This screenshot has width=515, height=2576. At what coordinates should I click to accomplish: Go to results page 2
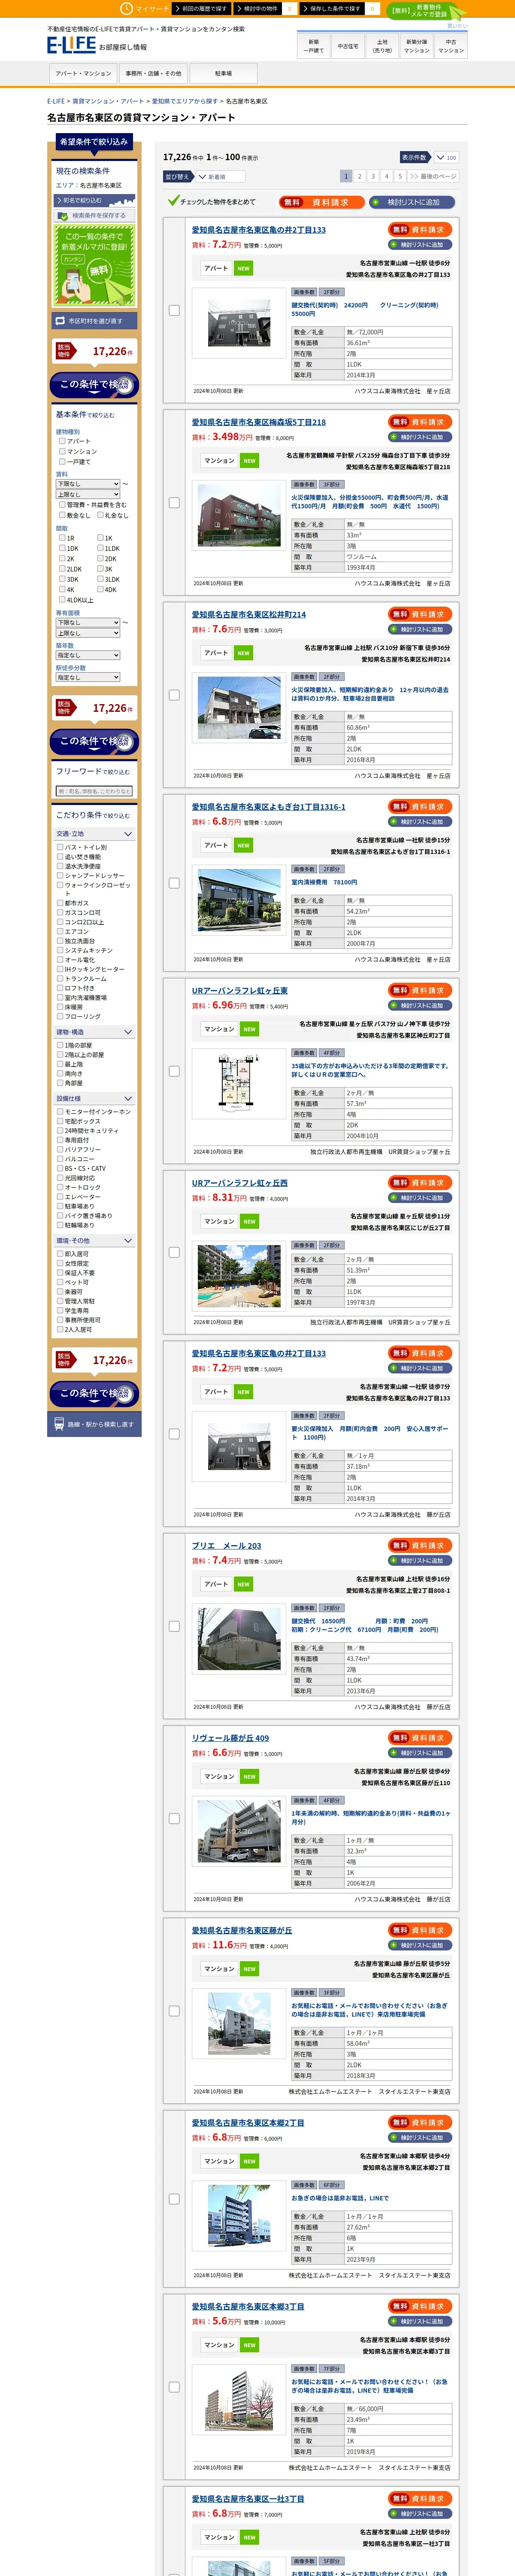(360, 176)
